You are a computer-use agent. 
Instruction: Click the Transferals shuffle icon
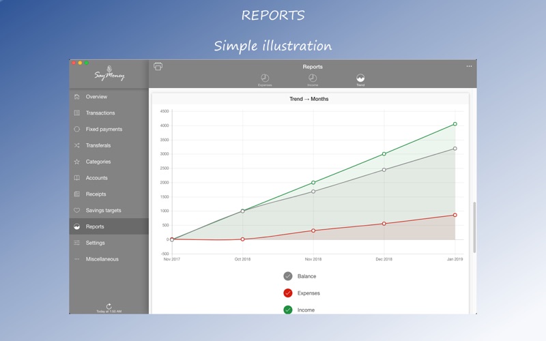pyautogui.click(x=77, y=145)
